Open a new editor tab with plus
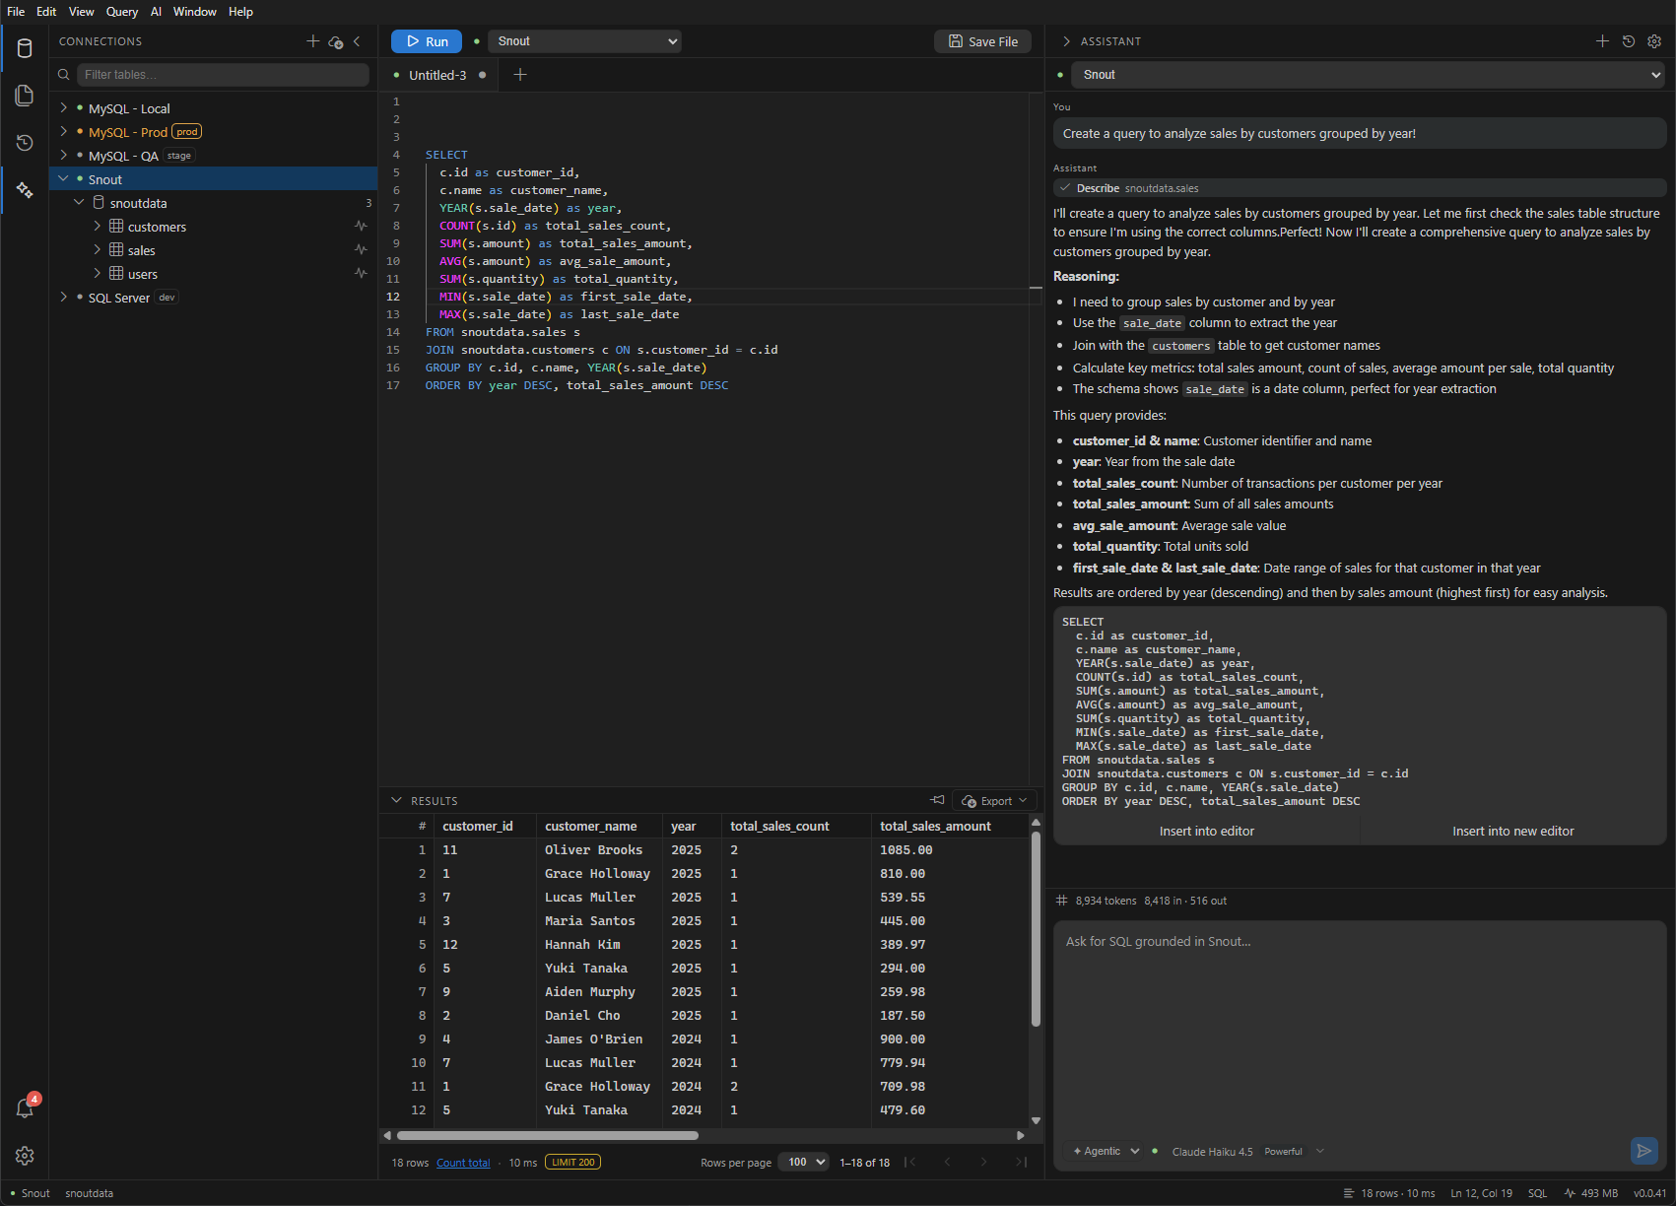1676x1206 pixels. [x=520, y=75]
